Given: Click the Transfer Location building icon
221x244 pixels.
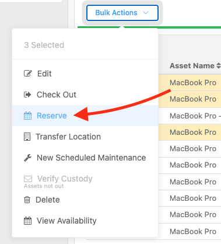Looking at the screenshot, I should click(x=27, y=137).
